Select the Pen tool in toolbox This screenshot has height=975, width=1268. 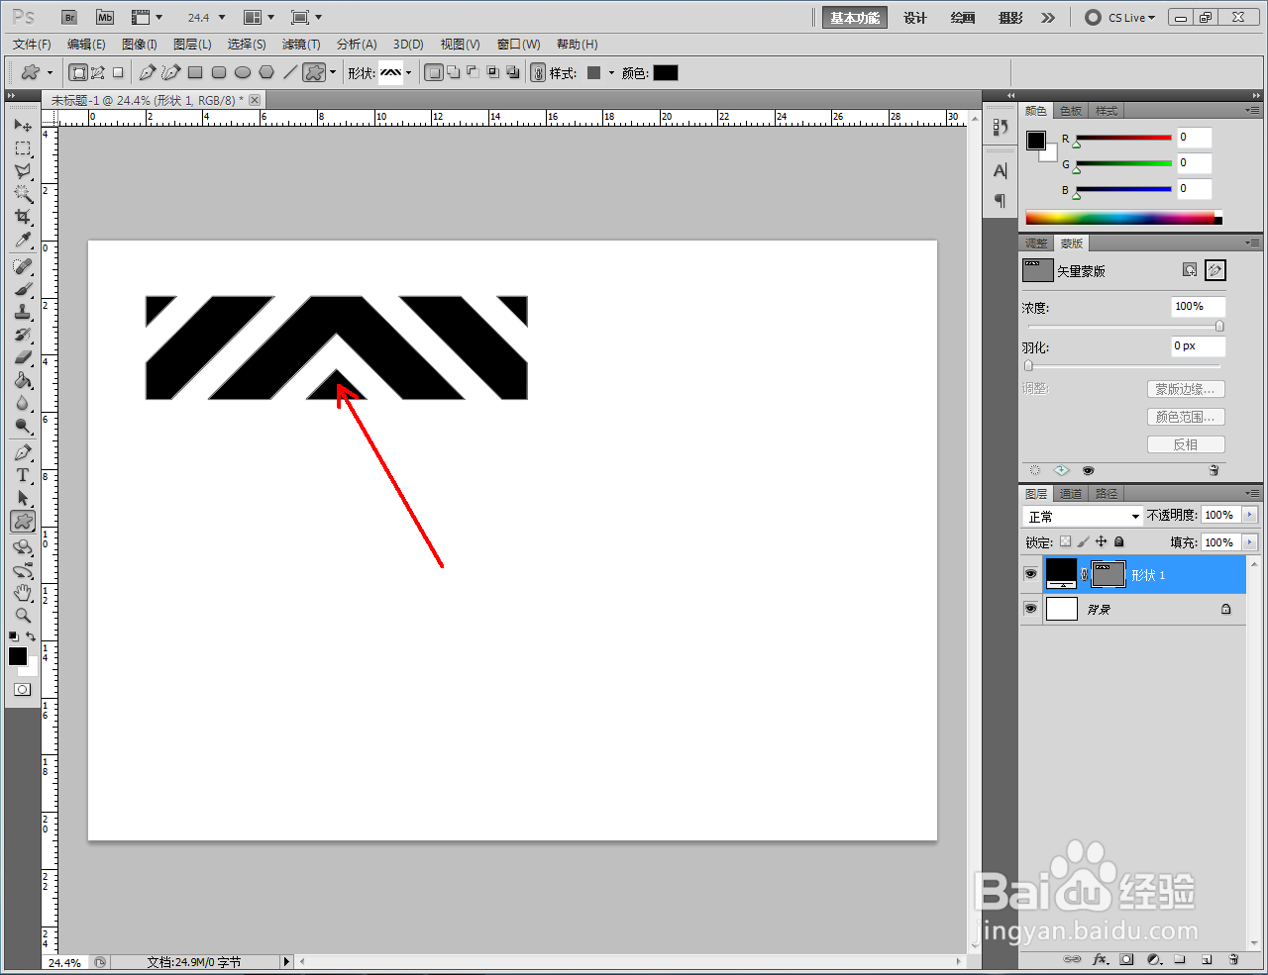tap(23, 452)
